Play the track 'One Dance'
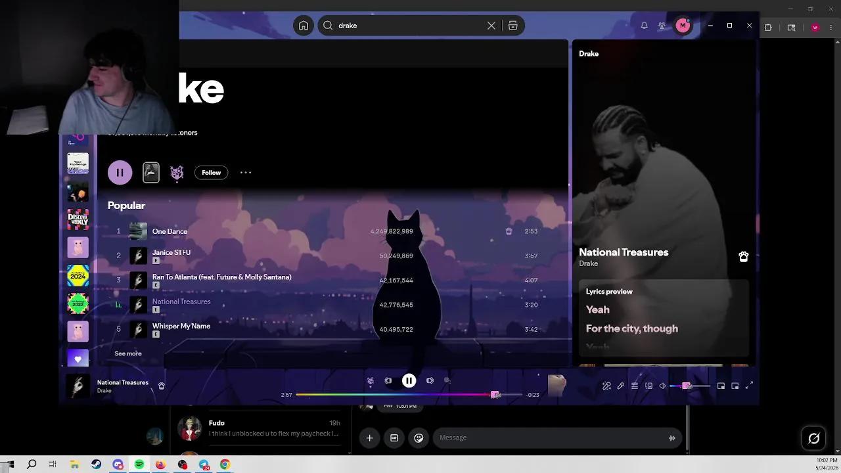Screen dimensions: 841x473 [170, 231]
